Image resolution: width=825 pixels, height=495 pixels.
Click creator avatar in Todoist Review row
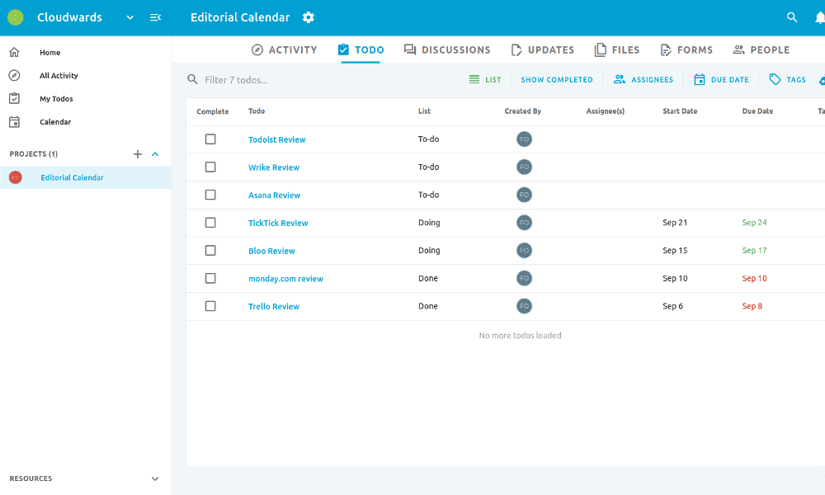point(524,139)
